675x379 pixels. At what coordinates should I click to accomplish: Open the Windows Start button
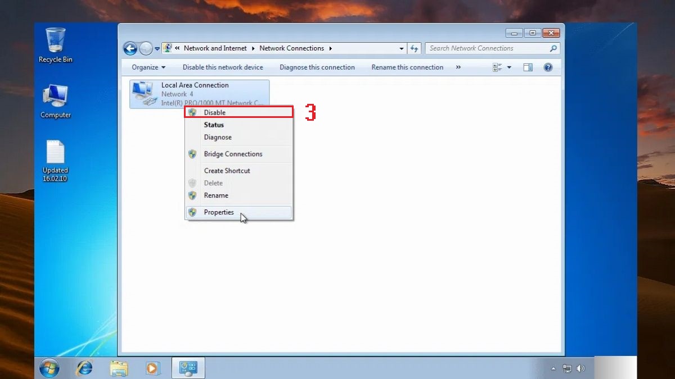49,368
